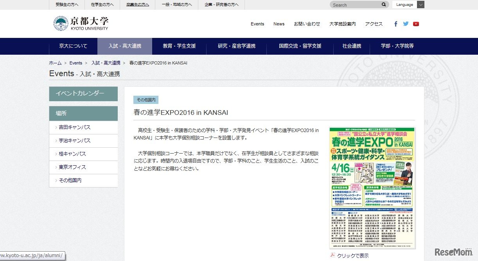Select the 入試・高大連携 navigation tab
This screenshot has height=261, width=478.
(x=125, y=46)
